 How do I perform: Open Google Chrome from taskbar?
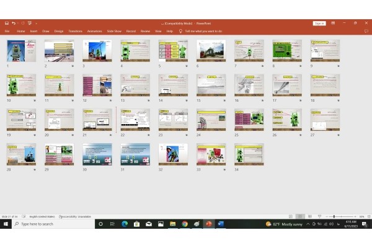point(185,224)
